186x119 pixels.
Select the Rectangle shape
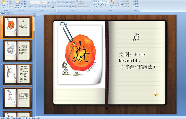point(103,1)
